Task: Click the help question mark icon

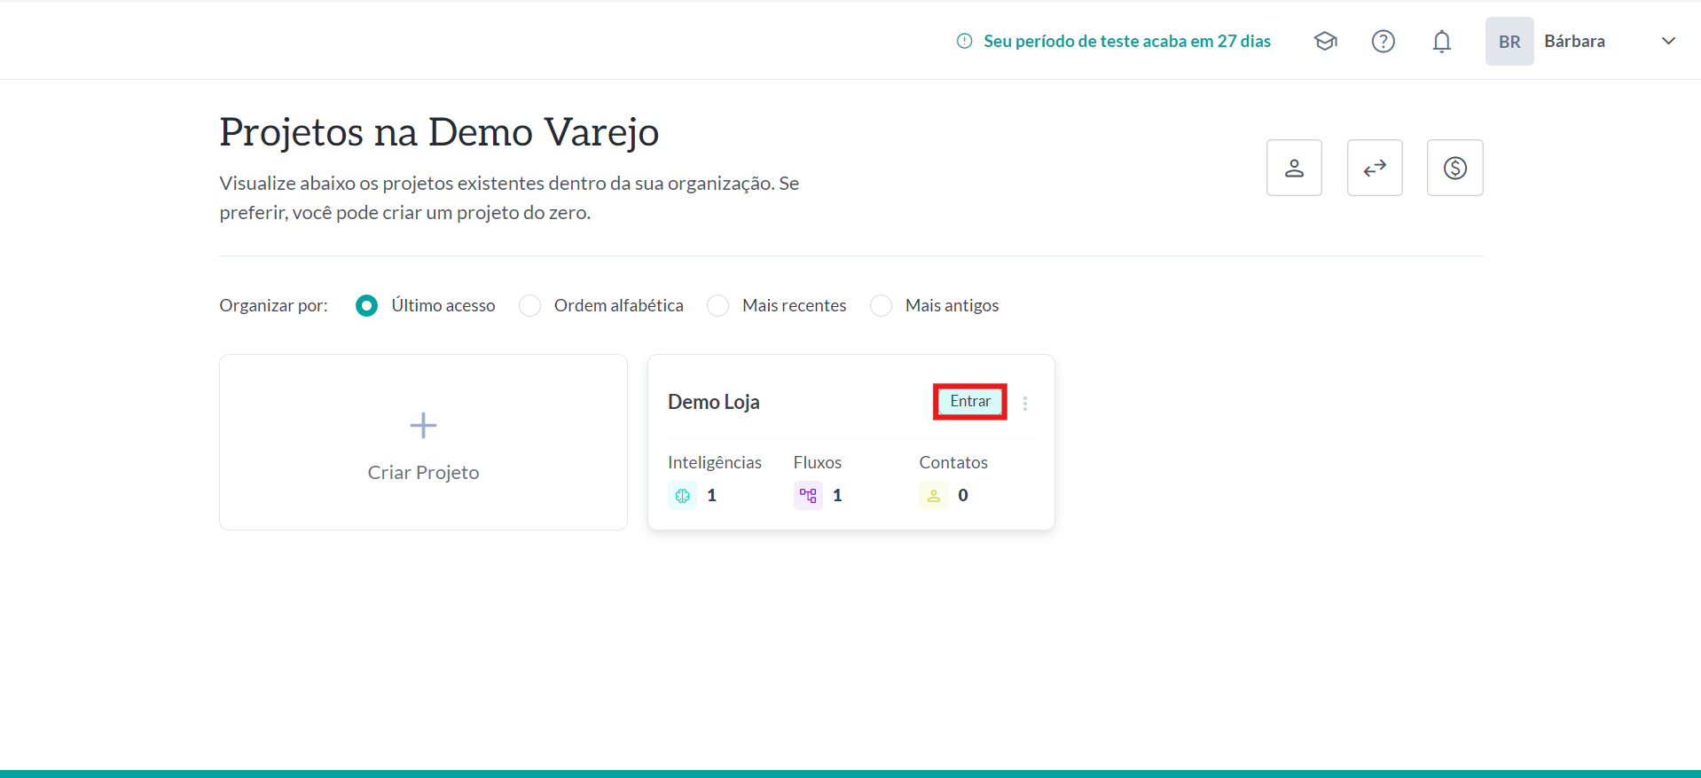Action: (x=1383, y=41)
